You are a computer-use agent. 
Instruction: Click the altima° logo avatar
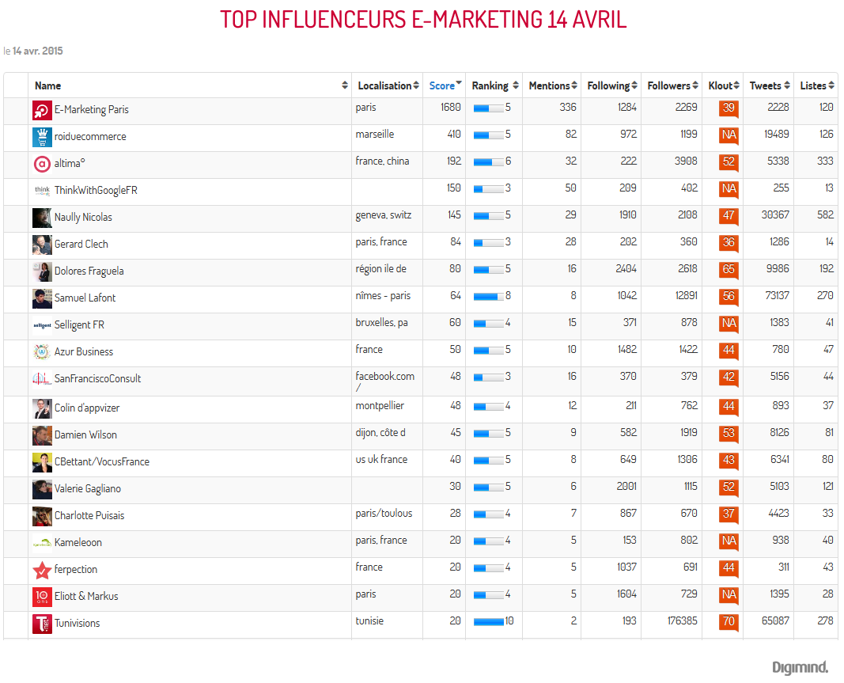point(42,164)
